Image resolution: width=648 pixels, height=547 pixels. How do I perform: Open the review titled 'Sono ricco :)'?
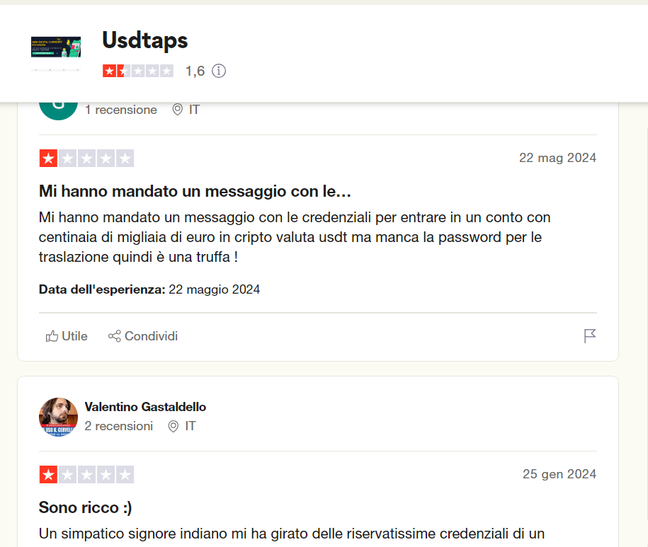[x=86, y=507]
